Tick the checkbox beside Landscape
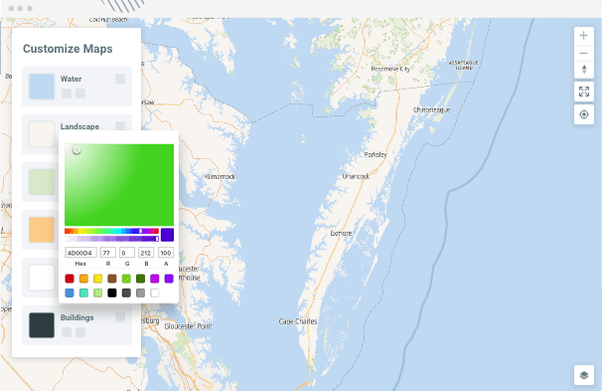 click(120, 125)
